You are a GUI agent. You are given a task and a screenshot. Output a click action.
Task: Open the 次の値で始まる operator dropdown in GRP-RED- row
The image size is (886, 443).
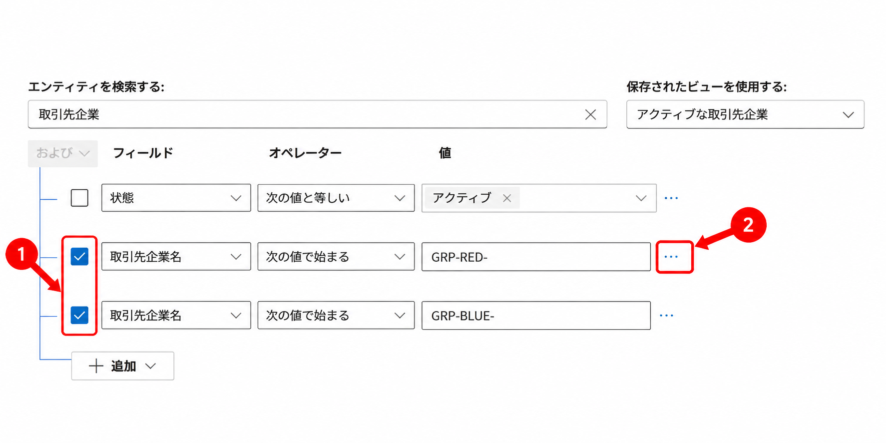coord(336,257)
